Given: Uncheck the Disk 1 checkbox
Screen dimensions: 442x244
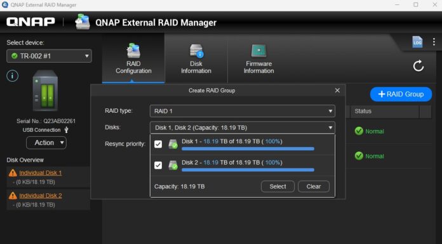Looking at the screenshot, I should pyautogui.click(x=158, y=144).
